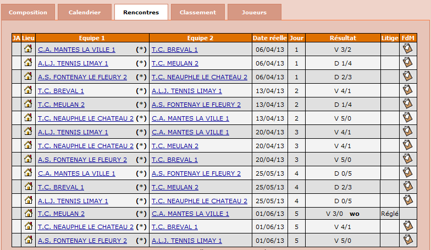Screen dimensions: 431x250
Task: Select the Rencontres tab
Action: click(141, 12)
